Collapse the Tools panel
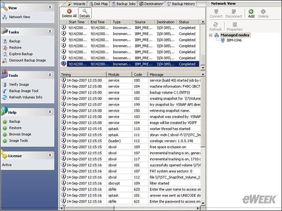This screenshot has width=282, height=211. tap(50, 75)
